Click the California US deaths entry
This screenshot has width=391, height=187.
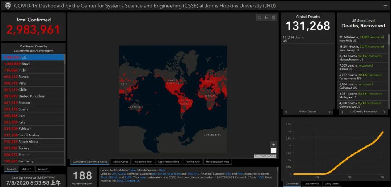[x=362, y=86]
